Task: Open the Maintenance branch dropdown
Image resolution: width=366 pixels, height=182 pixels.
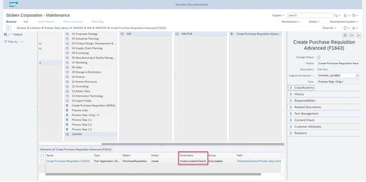Action: pyautogui.click(x=291, y=22)
